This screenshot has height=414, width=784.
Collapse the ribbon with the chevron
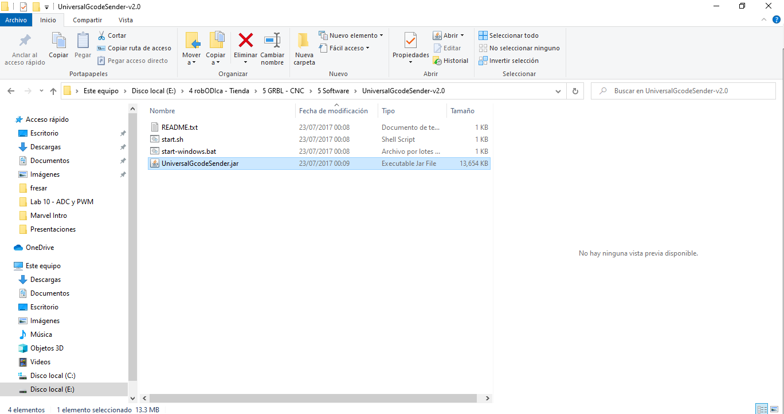[763, 20]
